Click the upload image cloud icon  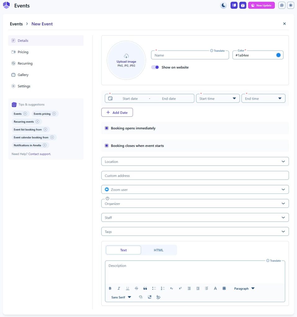point(126,56)
